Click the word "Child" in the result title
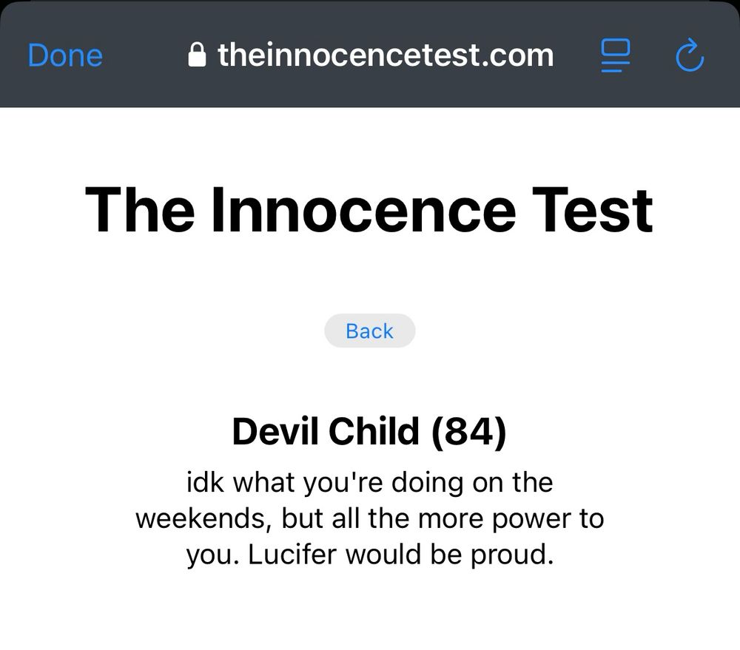 (374, 432)
